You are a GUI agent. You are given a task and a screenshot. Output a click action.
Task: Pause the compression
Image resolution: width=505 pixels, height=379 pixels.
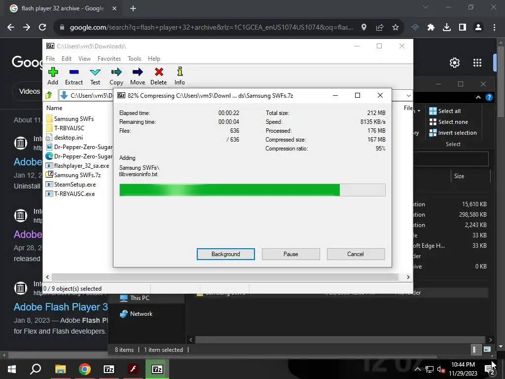coord(291,254)
